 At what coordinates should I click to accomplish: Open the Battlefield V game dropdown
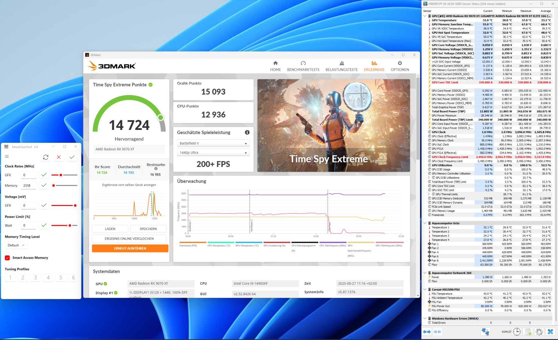tap(213, 143)
